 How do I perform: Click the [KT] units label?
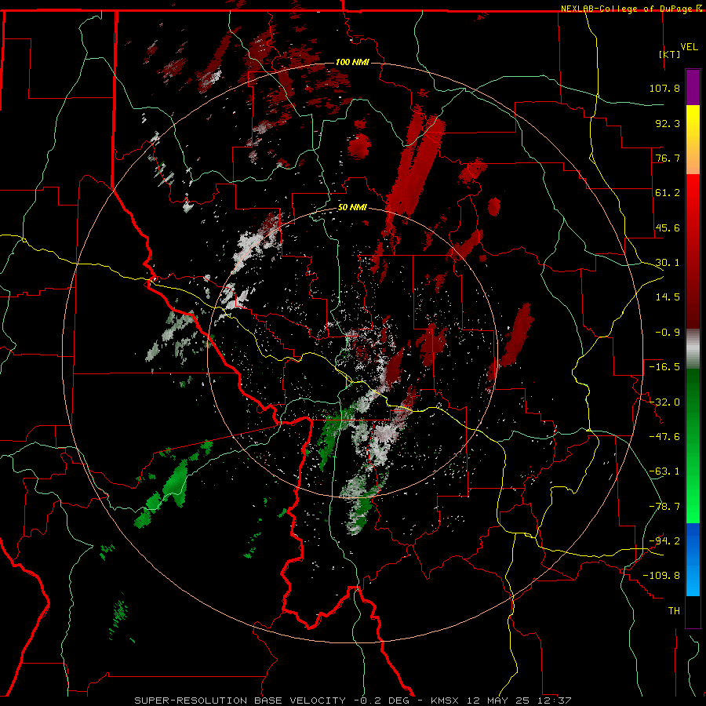[670, 54]
